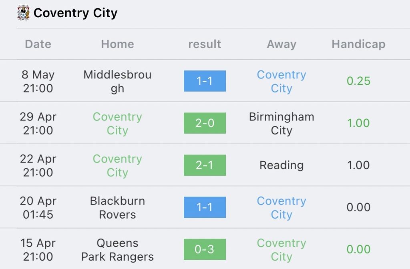Select the Date column header
410x269 pixels.
pyautogui.click(x=38, y=44)
